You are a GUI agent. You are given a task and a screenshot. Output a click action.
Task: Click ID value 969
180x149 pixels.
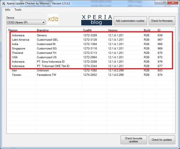pos(160,48)
